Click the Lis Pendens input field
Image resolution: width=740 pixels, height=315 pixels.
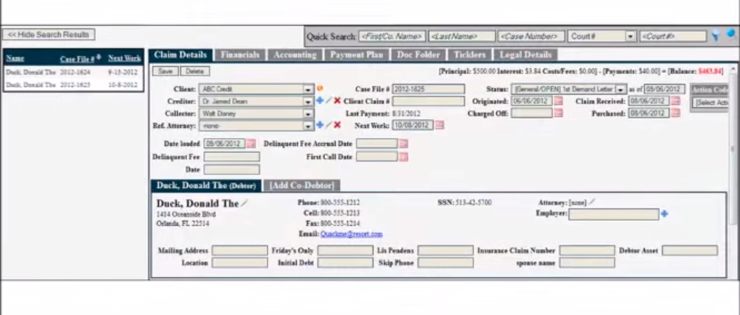[445, 251]
